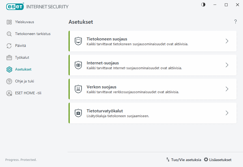The height and width of the screenshot is (167, 243).
Task: Toggle the dark mode contrast icon
Action: click(203, 5)
